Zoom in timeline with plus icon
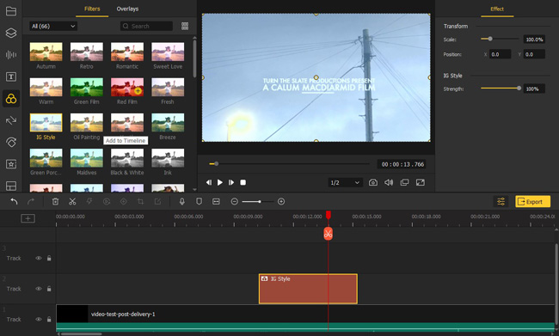Screen dimensions: 559x336 click(281, 202)
